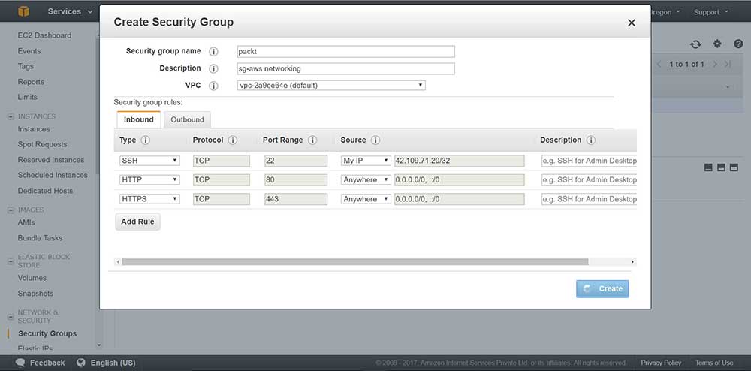This screenshot has width=751, height=371.
Task: Click info icon next to Description column header
Action: tap(591, 140)
